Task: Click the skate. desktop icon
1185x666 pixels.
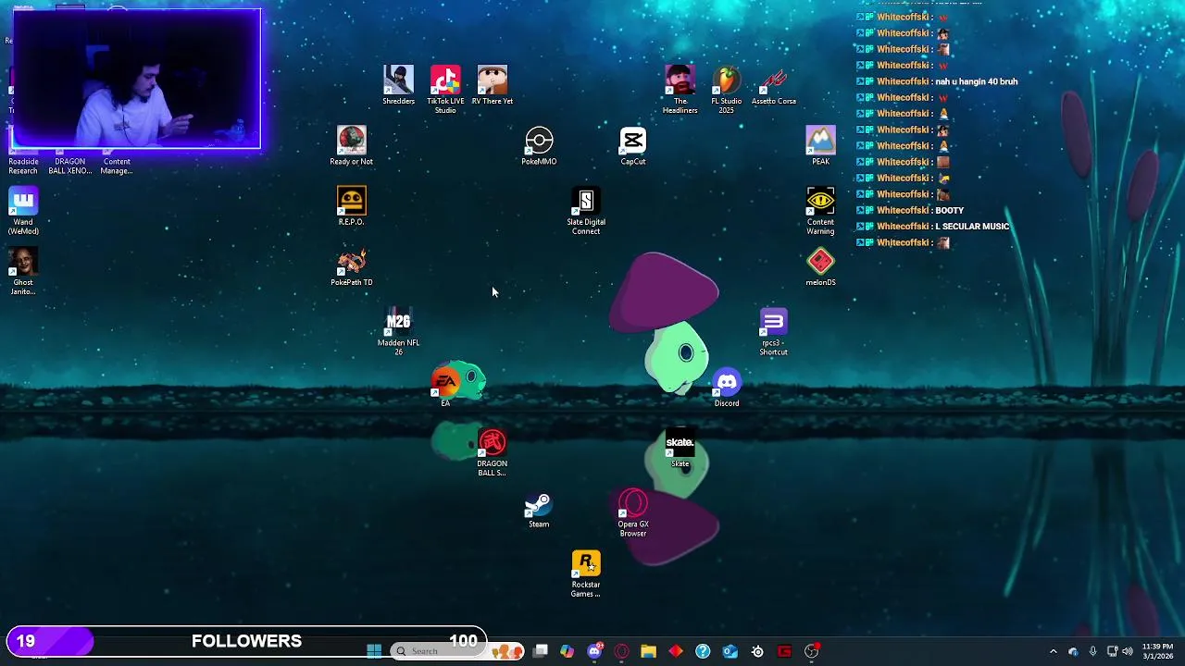Action: tap(680, 448)
